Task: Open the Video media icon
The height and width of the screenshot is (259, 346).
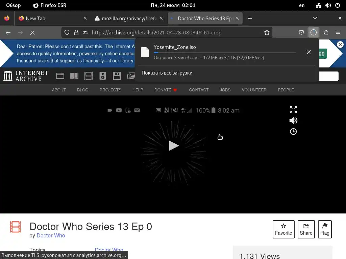Action: pos(89,76)
